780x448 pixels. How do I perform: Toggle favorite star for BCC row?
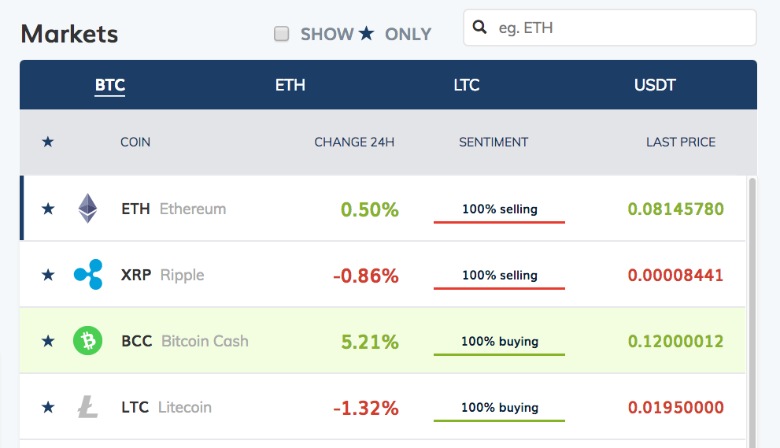[48, 341]
